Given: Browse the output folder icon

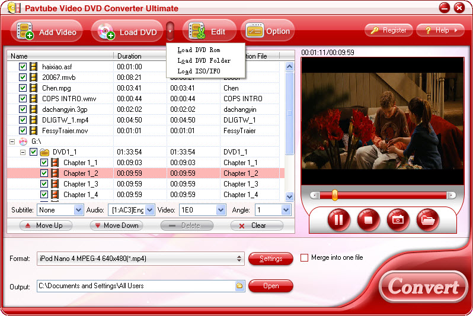Looking at the screenshot, I should pos(239,286).
